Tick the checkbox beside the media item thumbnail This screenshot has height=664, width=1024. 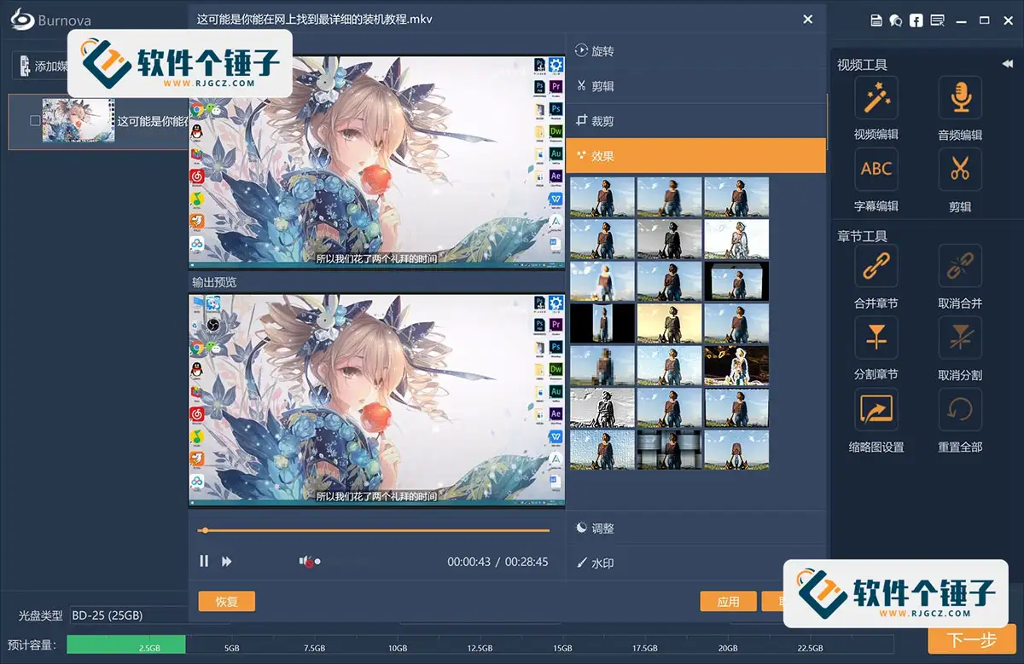click(x=35, y=121)
